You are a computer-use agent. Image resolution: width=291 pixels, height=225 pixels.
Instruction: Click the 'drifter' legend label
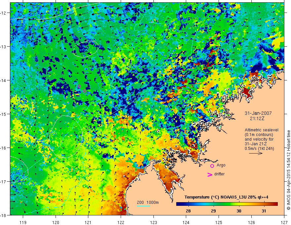[x=219, y=174]
